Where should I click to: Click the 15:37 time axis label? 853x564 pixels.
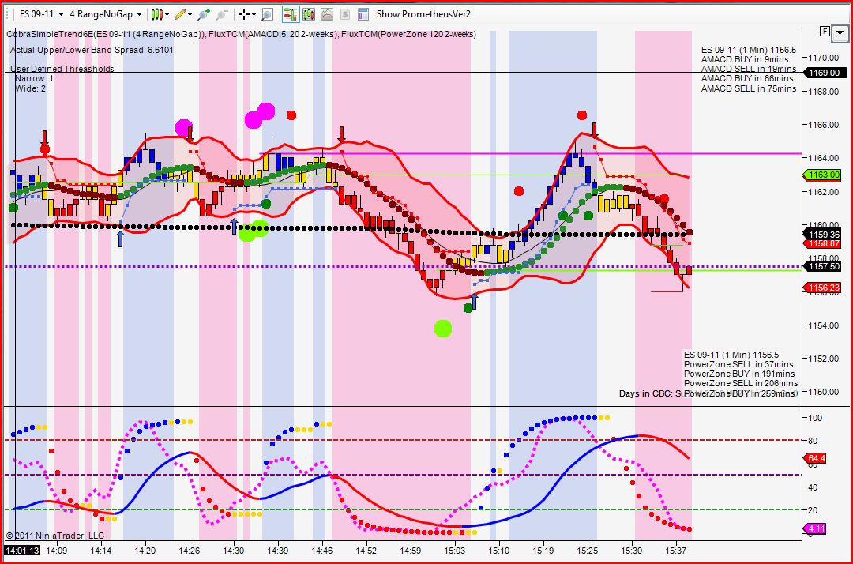[x=675, y=551]
